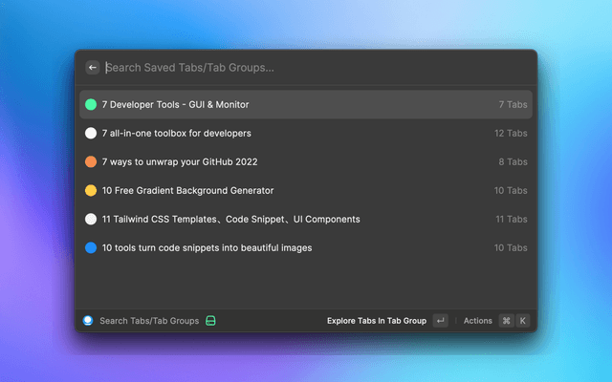Click the green icon in bottom bar
This screenshot has width=612, height=382.
click(x=210, y=321)
